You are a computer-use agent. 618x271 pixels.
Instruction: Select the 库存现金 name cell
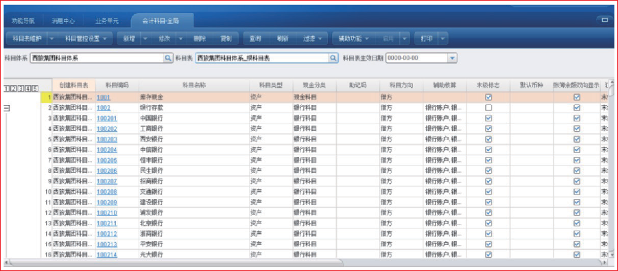click(x=194, y=97)
